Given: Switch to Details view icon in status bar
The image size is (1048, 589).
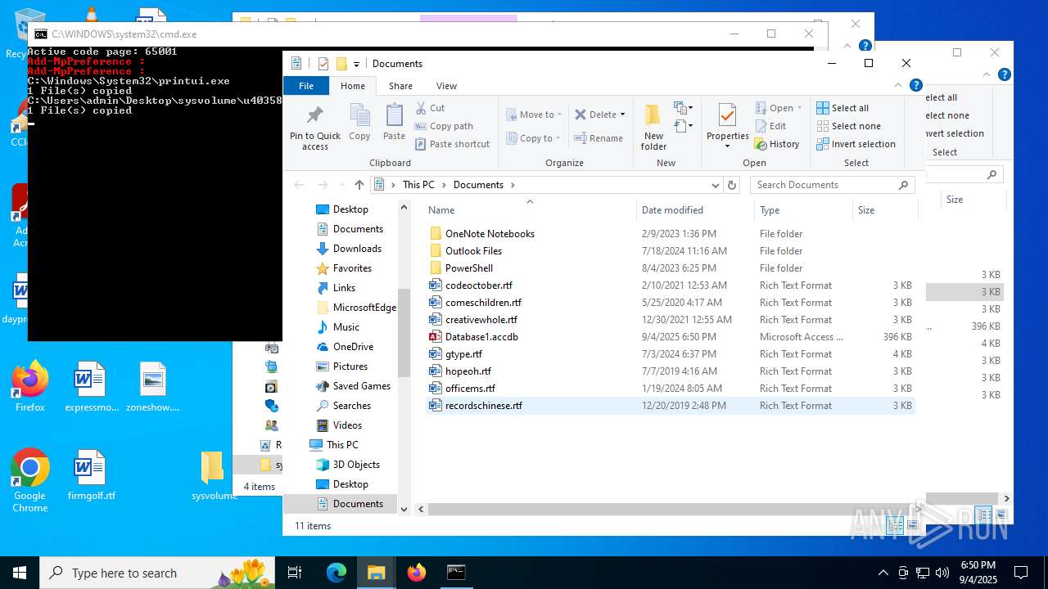Looking at the screenshot, I should pyautogui.click(x=895, y=525).
